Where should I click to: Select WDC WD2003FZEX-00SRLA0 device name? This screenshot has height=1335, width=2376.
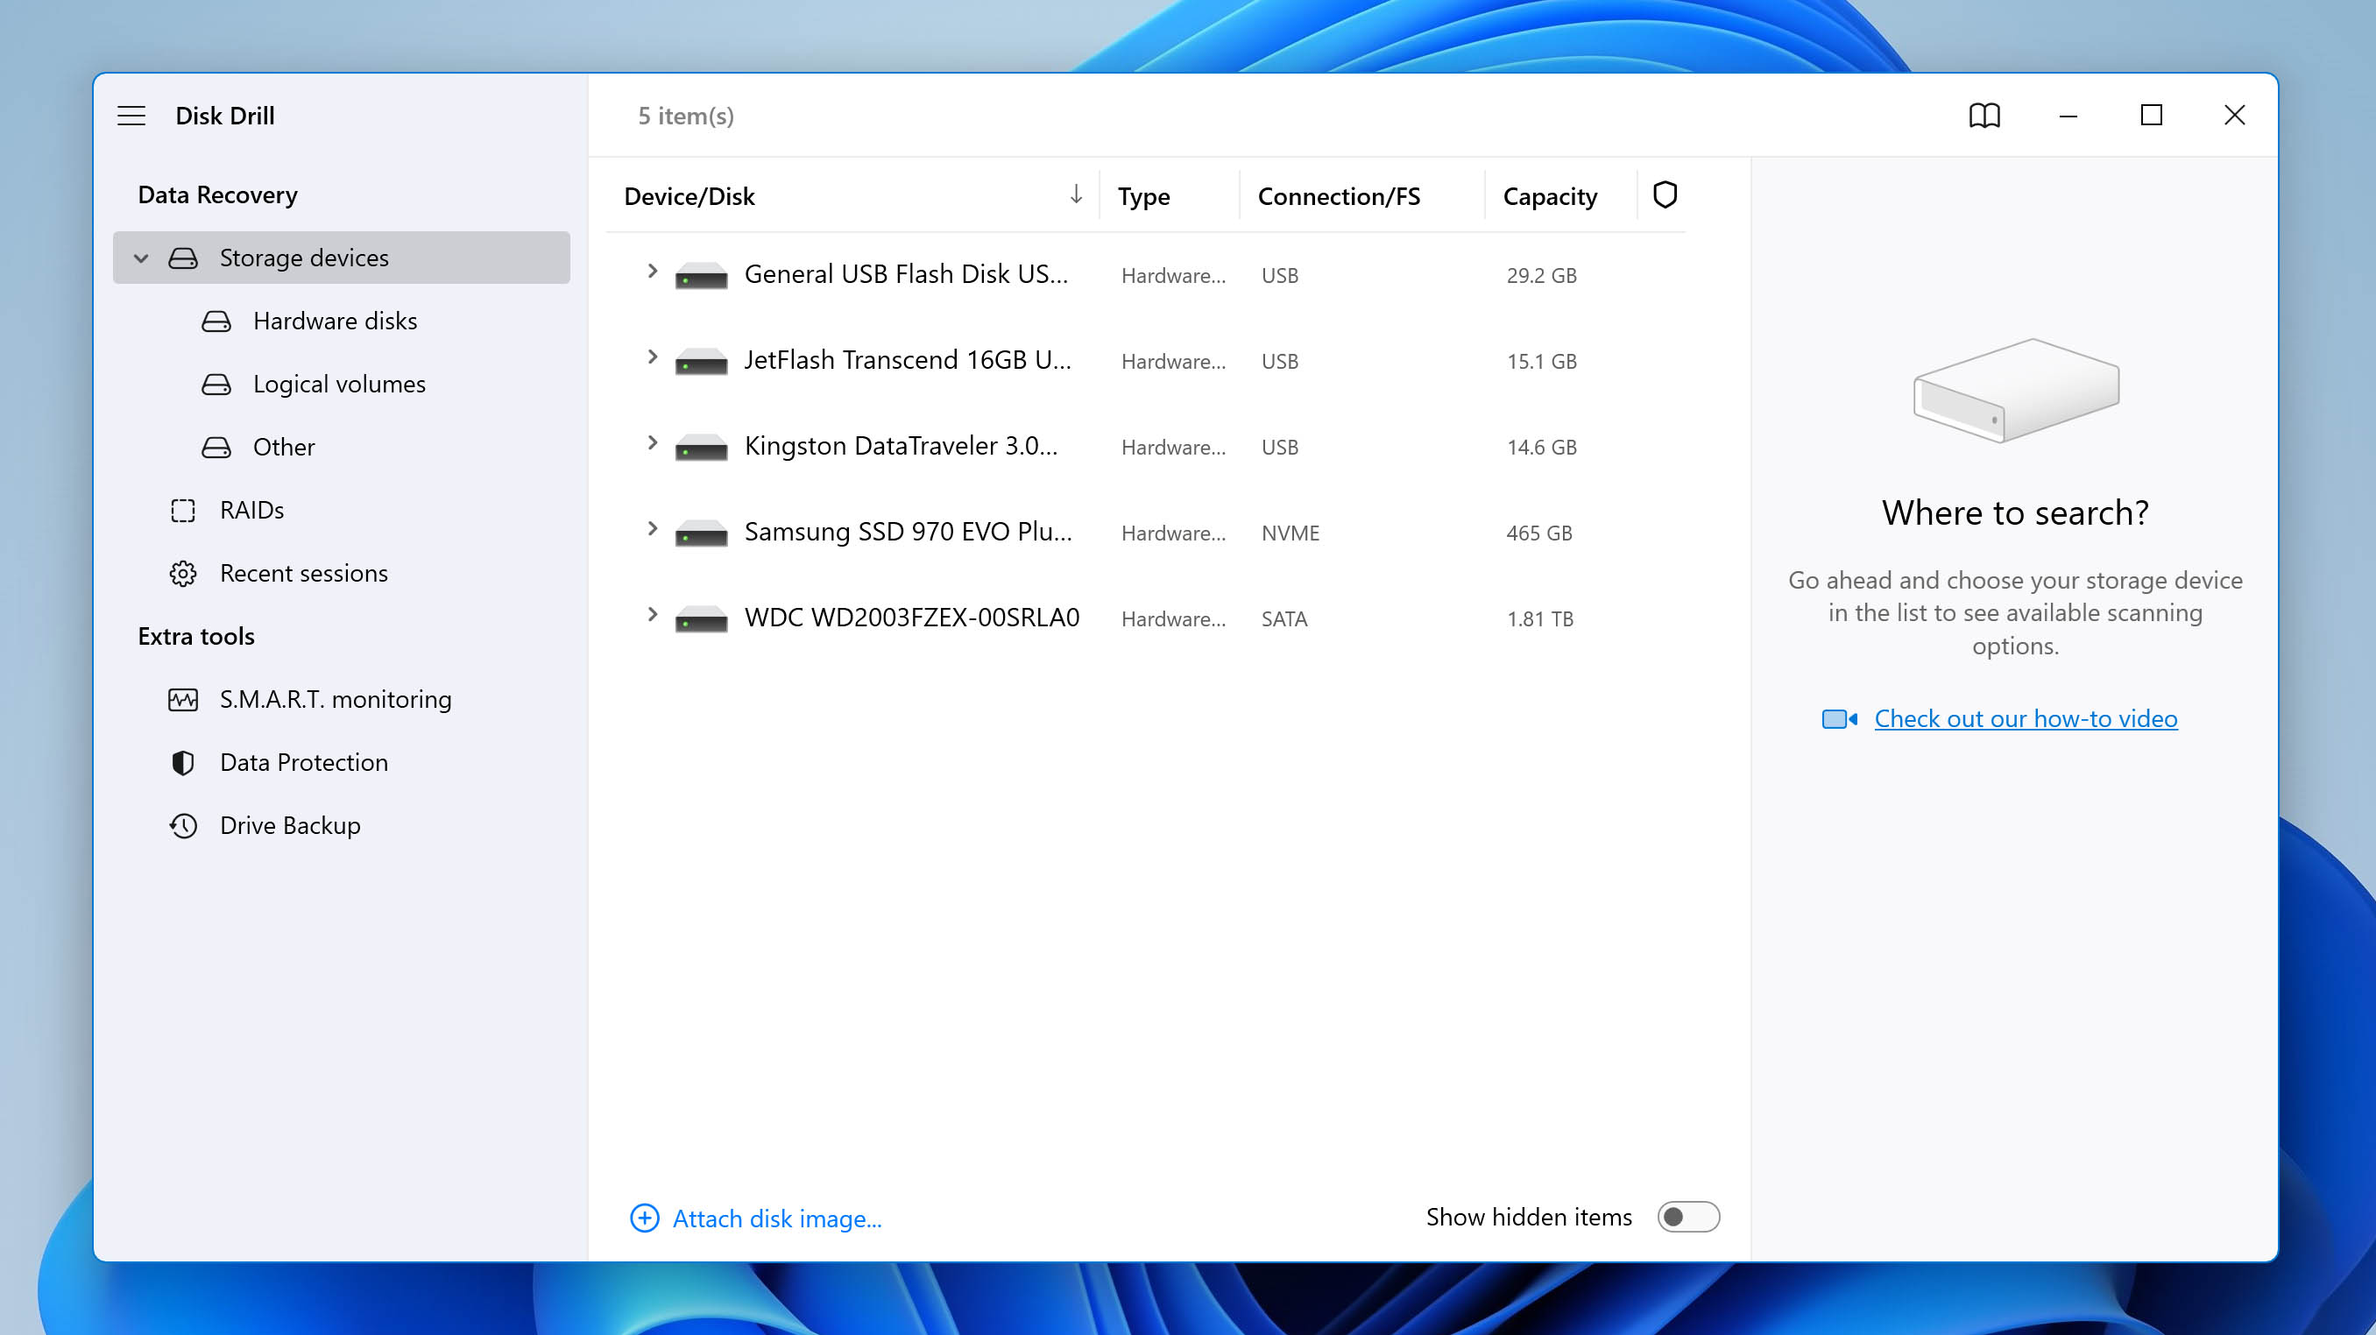click(x=911, y=617)
